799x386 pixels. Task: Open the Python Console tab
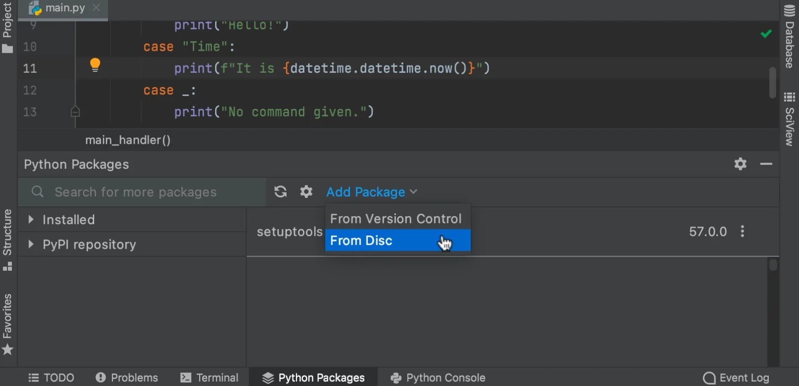(x=438, y=378)
